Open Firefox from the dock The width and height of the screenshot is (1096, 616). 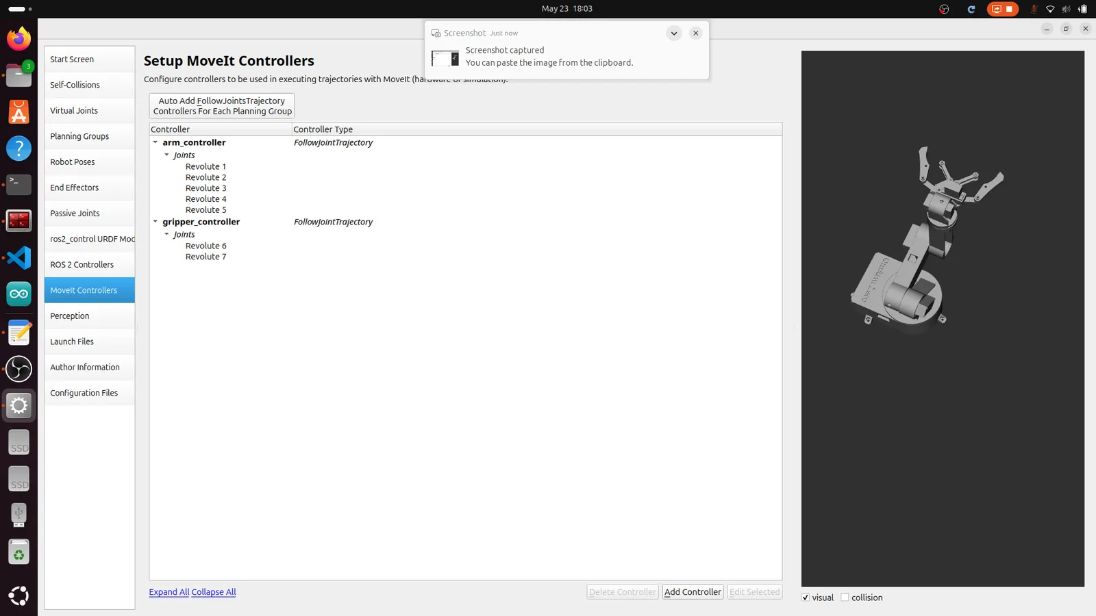coord(18,38)
